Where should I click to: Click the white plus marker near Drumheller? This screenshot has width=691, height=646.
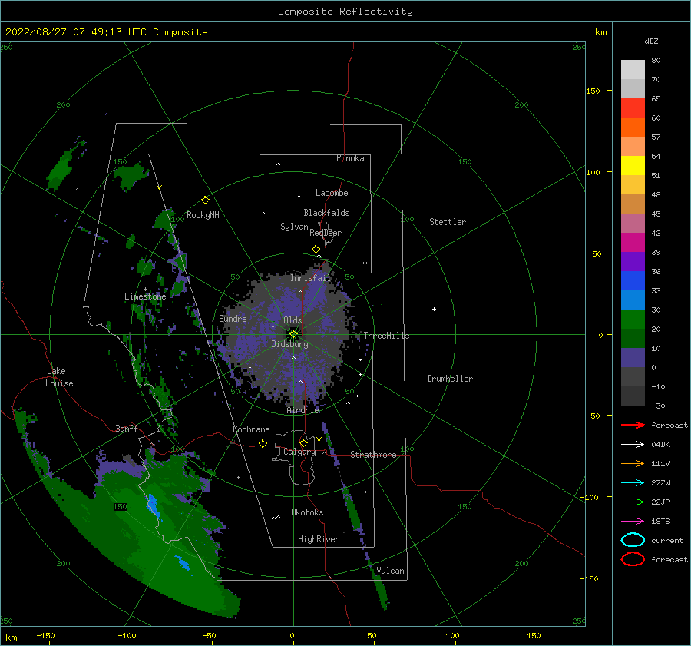pos(434,309)
